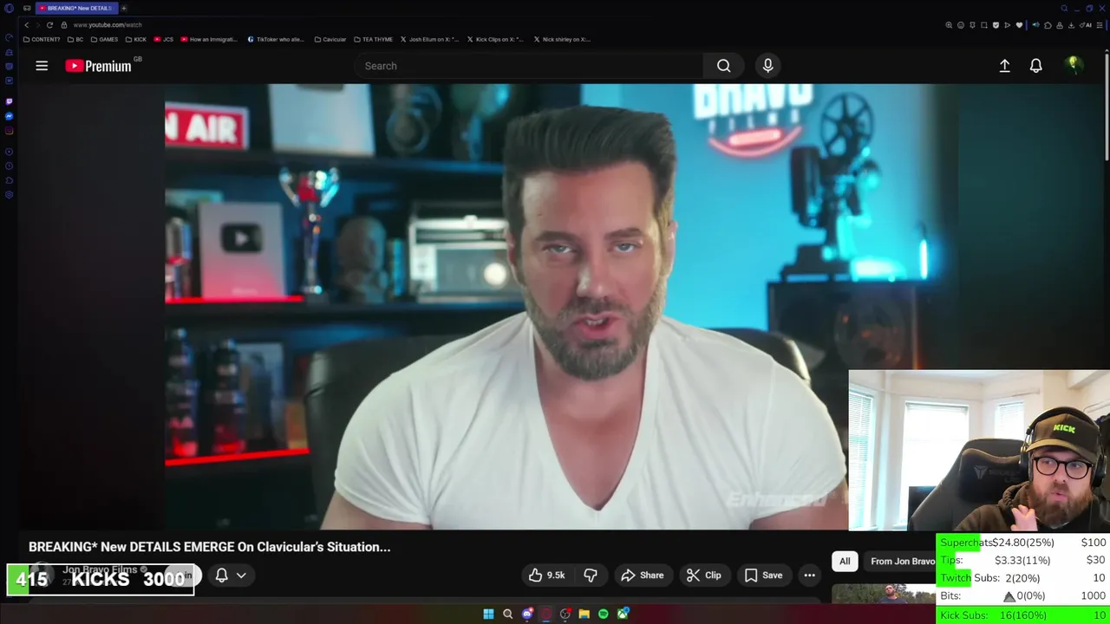Image resolution: width=1110 pixels, height=624 pixels.
Task: Click into the YouTube search field
Action: point(529,66)
